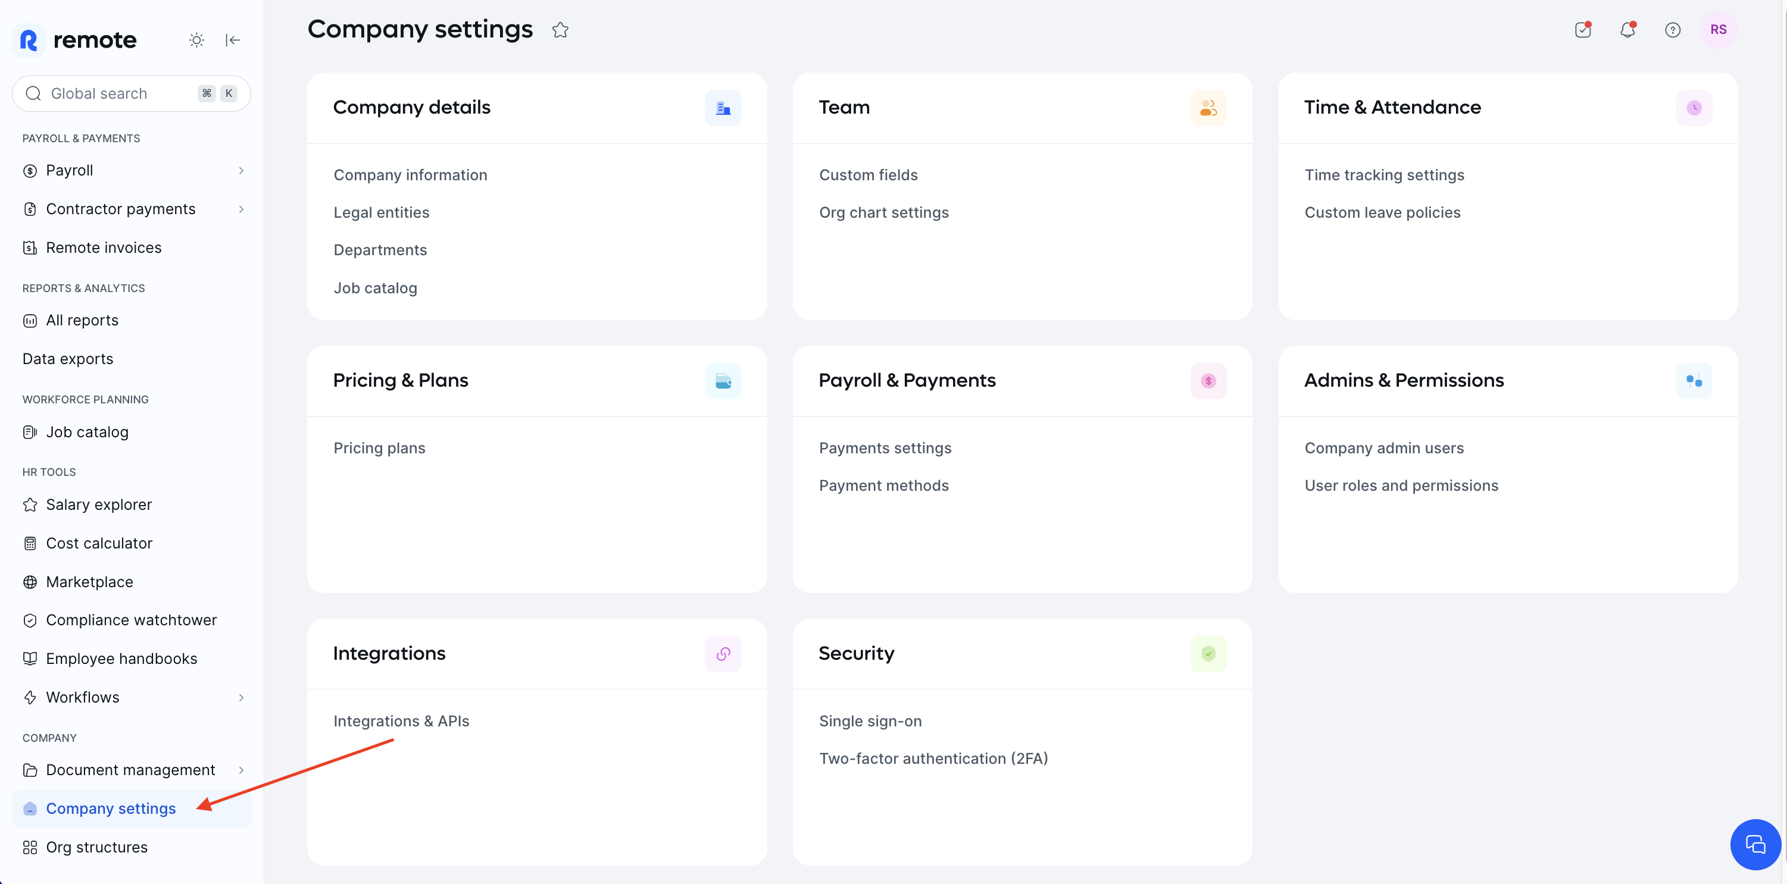Expand the Workflows chevron
This screenshot has width=1787, height=884.
(x=240, y=697)
